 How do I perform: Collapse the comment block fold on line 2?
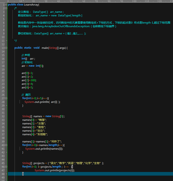point(6,8)
